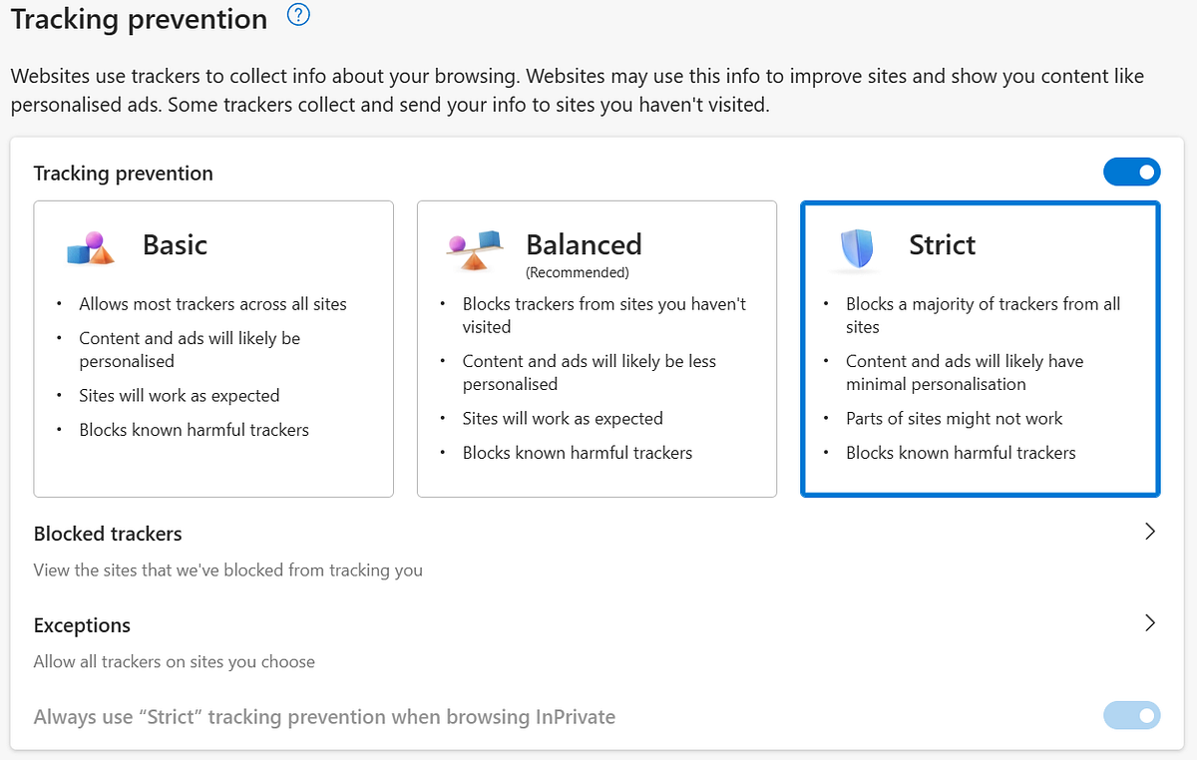This screenshot has height=760, width=1197.
Task: Toggle Always use Strict when browsing InPrivate
Action: coord(1132,715)
